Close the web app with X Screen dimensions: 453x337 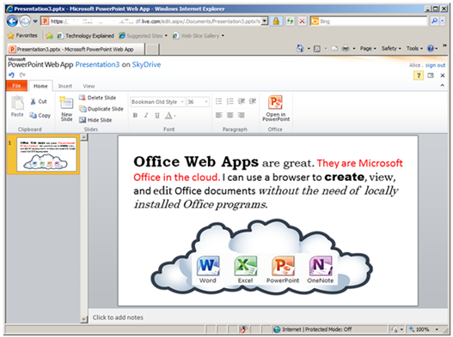(x=443, y=75)
